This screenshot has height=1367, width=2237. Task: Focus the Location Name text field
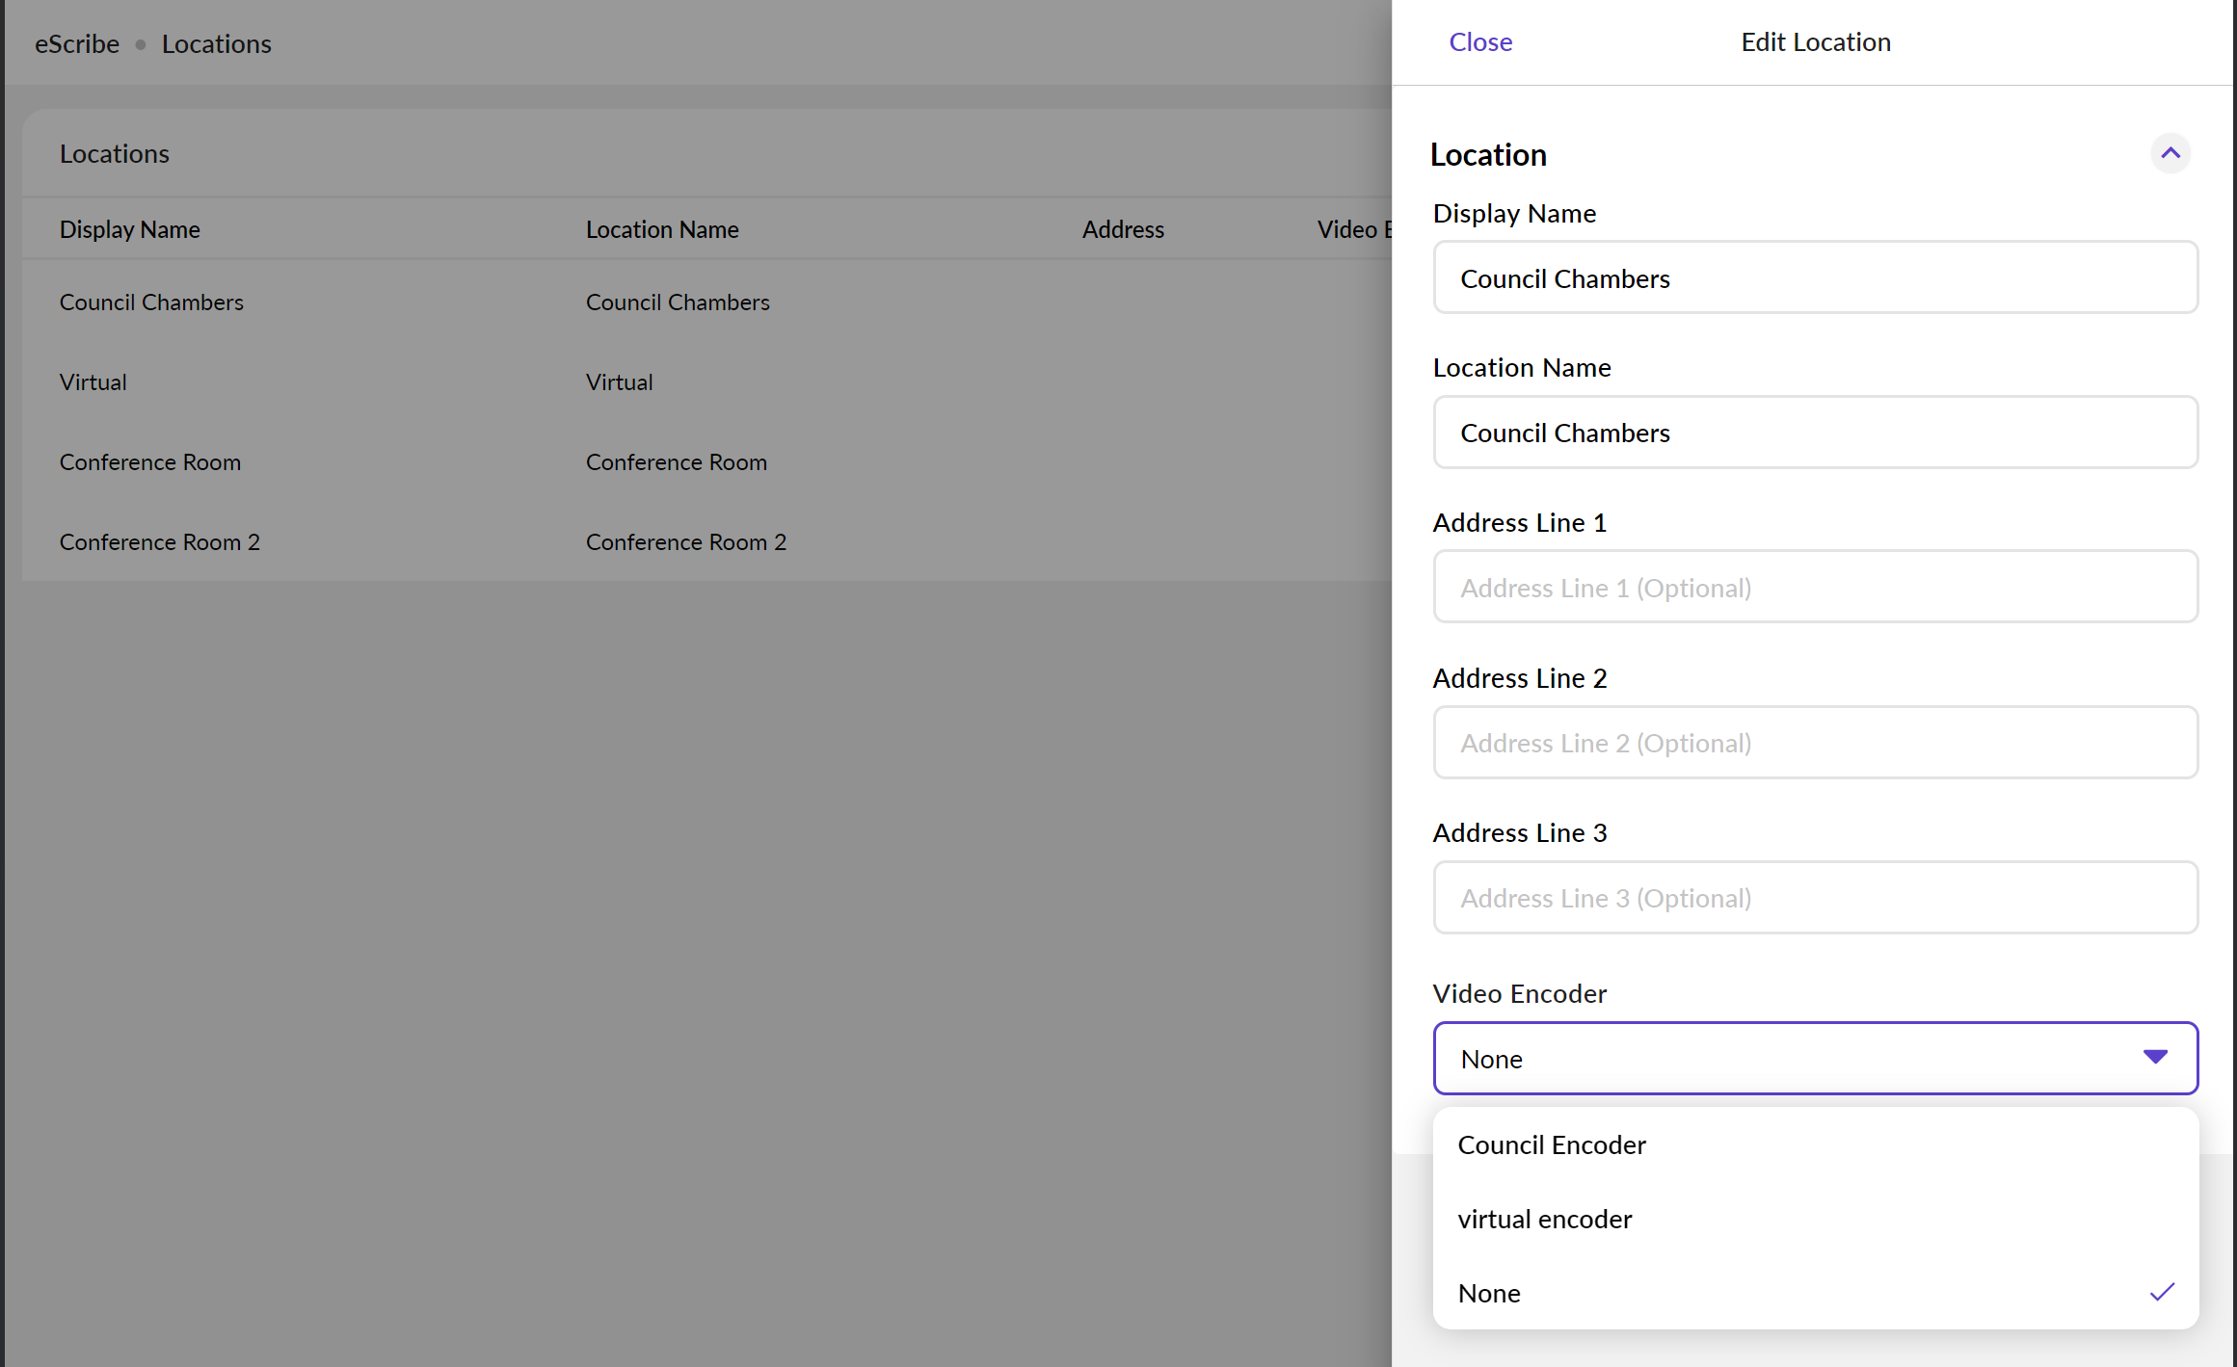[1814, 433]
